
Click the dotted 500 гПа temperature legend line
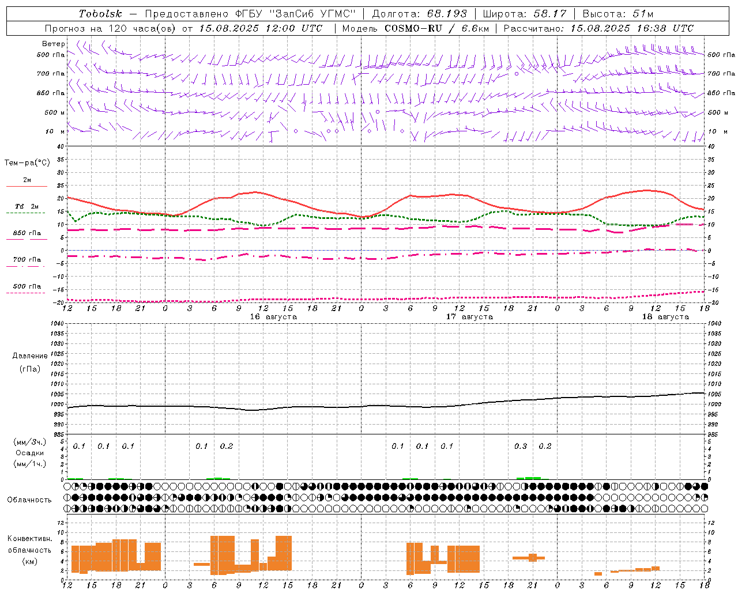pos(26,293)
